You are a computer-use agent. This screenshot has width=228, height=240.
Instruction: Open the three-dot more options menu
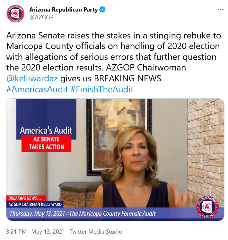[221, 10]
